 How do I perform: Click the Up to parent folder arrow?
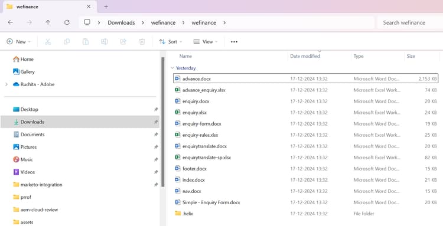pyautogui.click(x=48, y=22)
